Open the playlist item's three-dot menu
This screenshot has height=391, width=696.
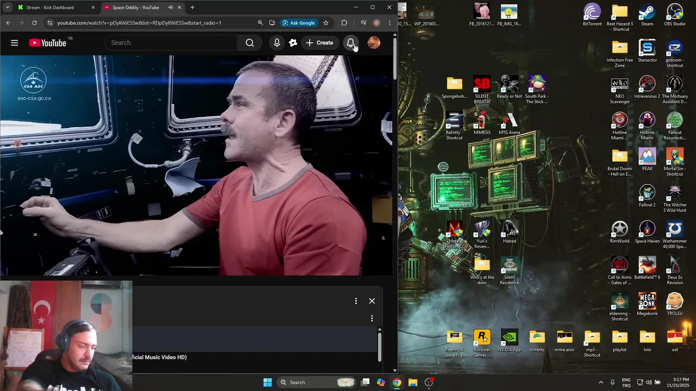372,318
